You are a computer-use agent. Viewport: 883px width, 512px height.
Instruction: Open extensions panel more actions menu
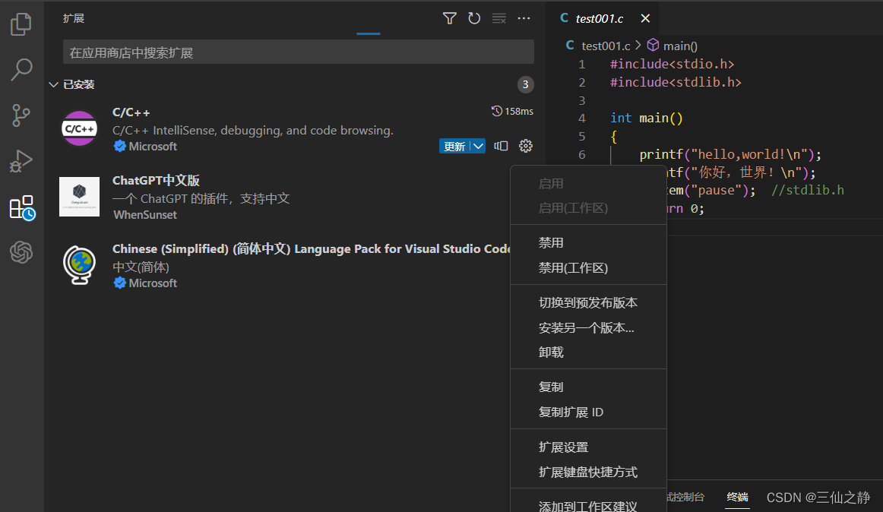[524, 18]
